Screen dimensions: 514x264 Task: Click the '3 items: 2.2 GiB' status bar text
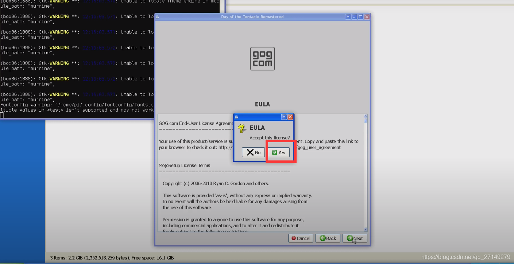[x=112, y=258]
